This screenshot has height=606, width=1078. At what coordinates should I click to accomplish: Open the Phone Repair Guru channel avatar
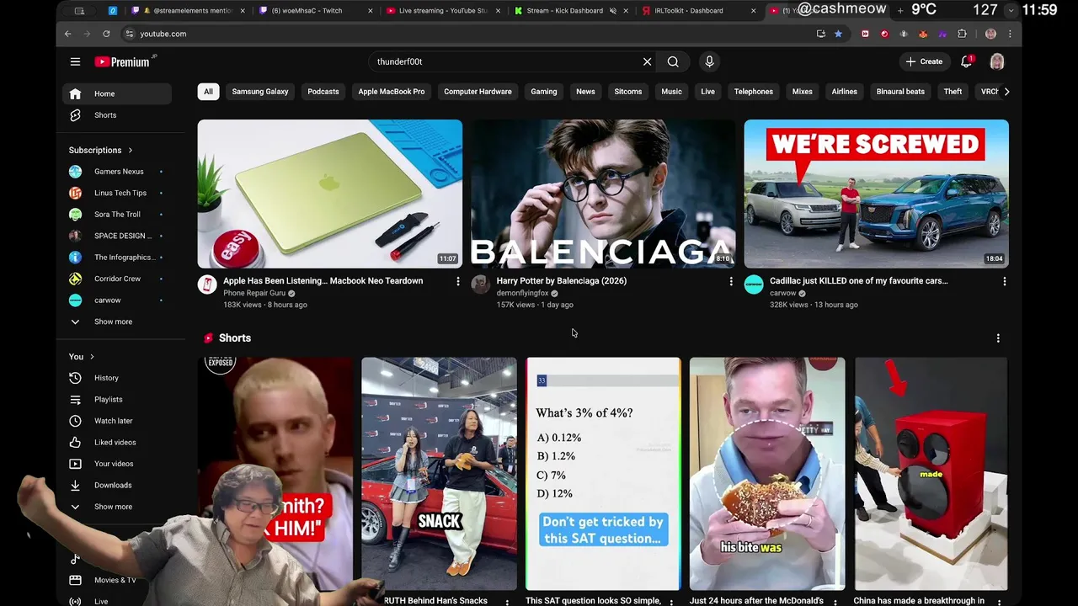click(x=207, y=284)
